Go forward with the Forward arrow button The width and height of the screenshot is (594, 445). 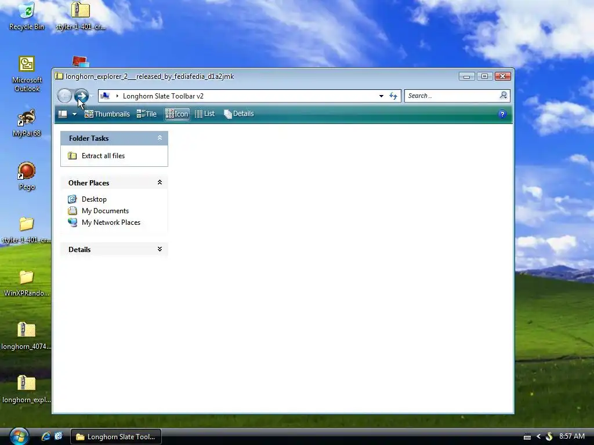(81, 96)
